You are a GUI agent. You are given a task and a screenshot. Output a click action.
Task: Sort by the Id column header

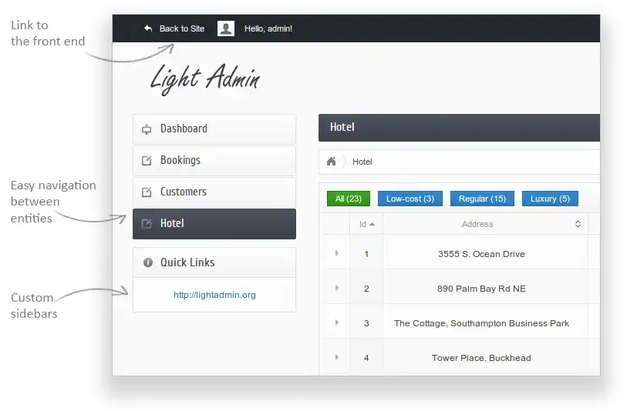click(366, 224)
